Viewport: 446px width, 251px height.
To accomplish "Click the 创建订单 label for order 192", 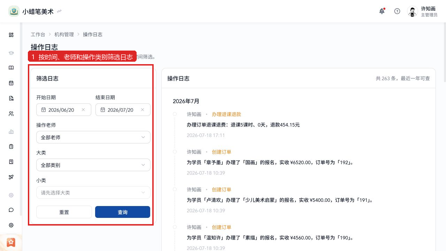I will [x=222, y=152].
